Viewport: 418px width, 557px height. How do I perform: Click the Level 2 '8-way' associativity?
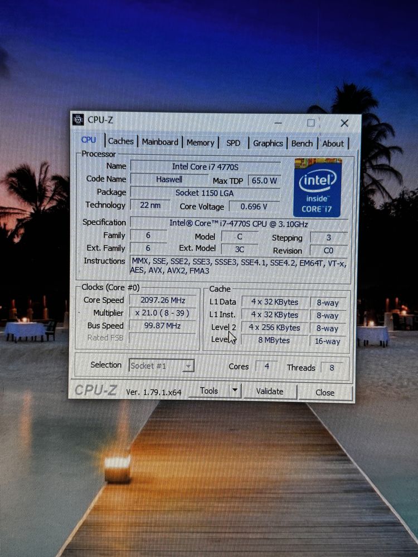point(328,329)
